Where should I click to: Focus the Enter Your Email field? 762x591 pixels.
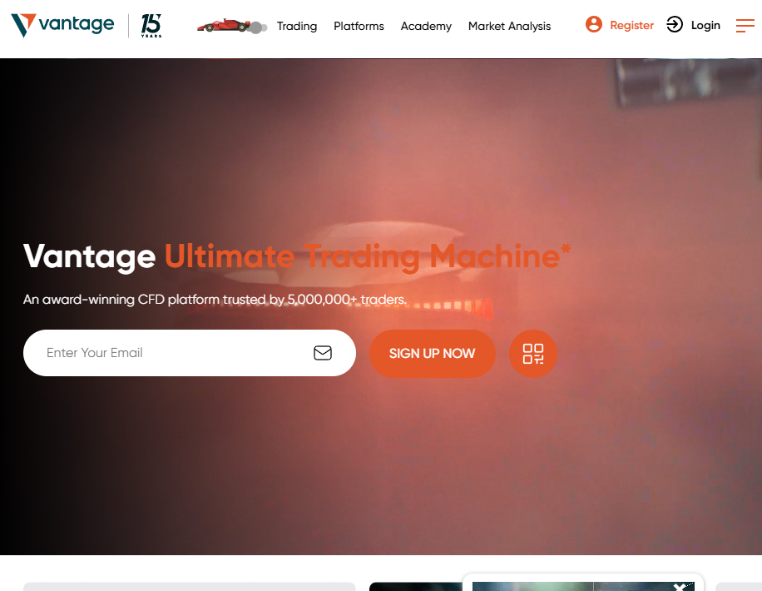pyautogui.click(x=190, y=353)
